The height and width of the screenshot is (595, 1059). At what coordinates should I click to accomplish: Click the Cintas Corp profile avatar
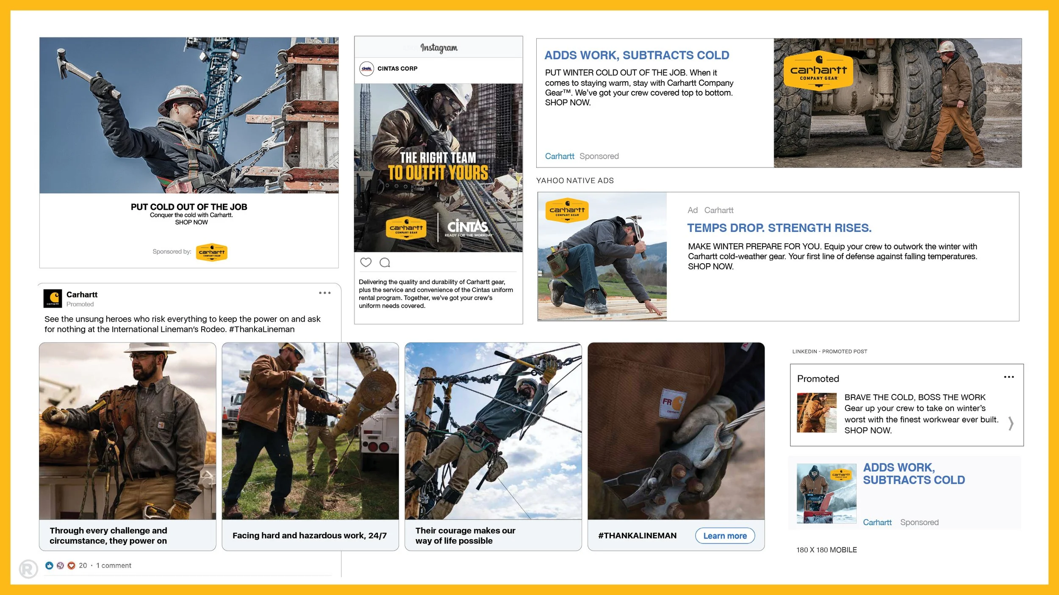point(366,69)
